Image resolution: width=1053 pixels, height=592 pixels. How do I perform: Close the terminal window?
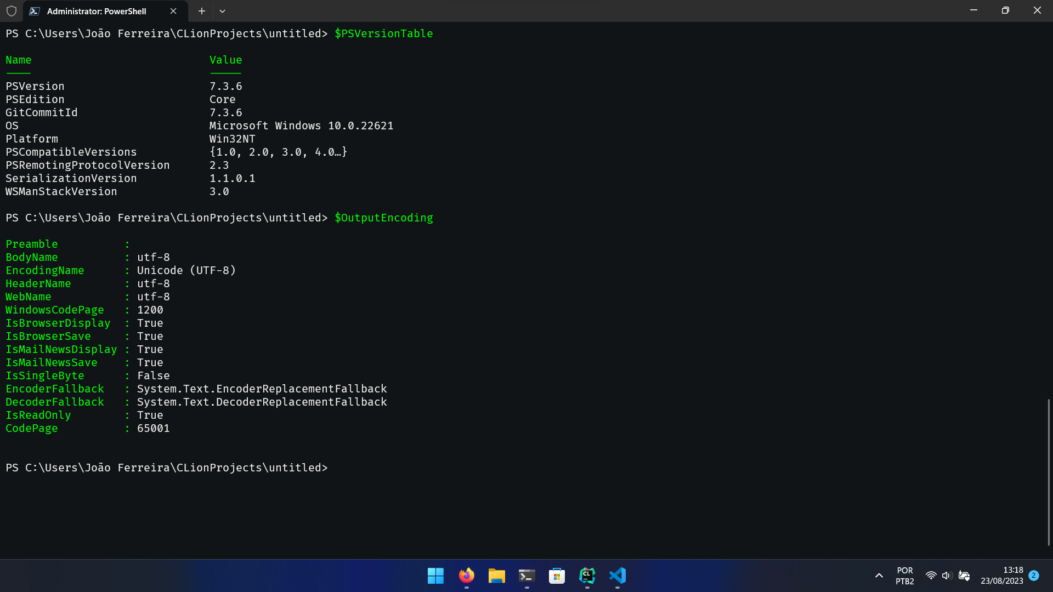1037,10
